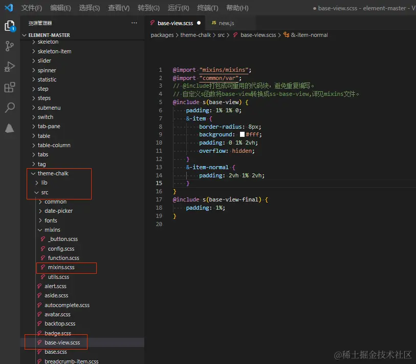The width and height of the screenshot is (416, 364).
Task: Open the 选择(S) menu
Action: (x=90, y=8)
